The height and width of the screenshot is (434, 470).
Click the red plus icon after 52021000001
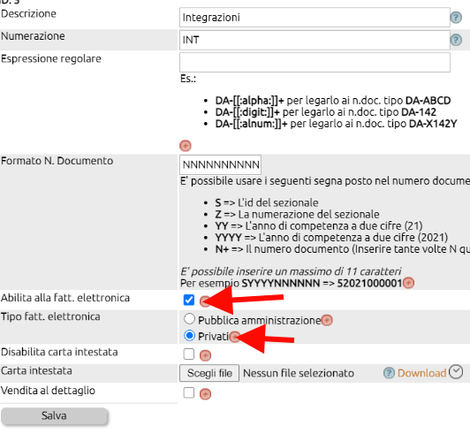(x=408, y=283)
